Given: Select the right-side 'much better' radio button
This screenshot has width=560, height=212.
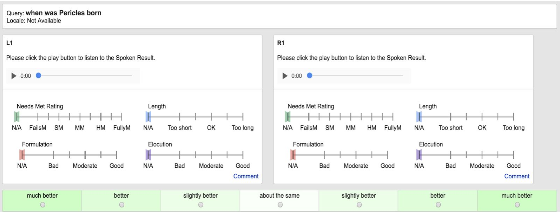Looking at the screenshot, I should [x=517, y=205].
